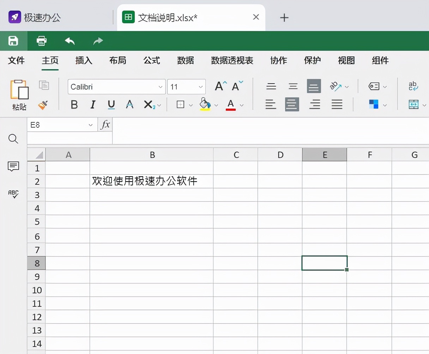This screenshot has height=354, width=429.
Task: Switch to the 数据 ribbon tab
Action: coord(186,60)
